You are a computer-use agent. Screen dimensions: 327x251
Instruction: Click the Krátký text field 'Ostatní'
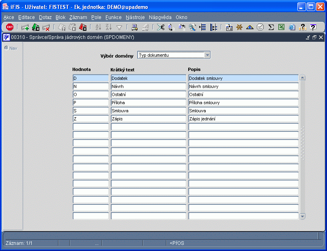click(x=148, y=94)
